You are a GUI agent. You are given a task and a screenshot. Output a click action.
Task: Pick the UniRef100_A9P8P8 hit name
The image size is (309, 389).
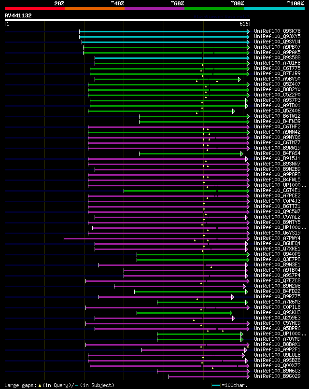coord(277,174)
